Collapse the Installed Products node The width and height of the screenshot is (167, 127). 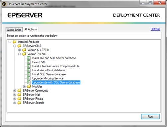(10, 42)
